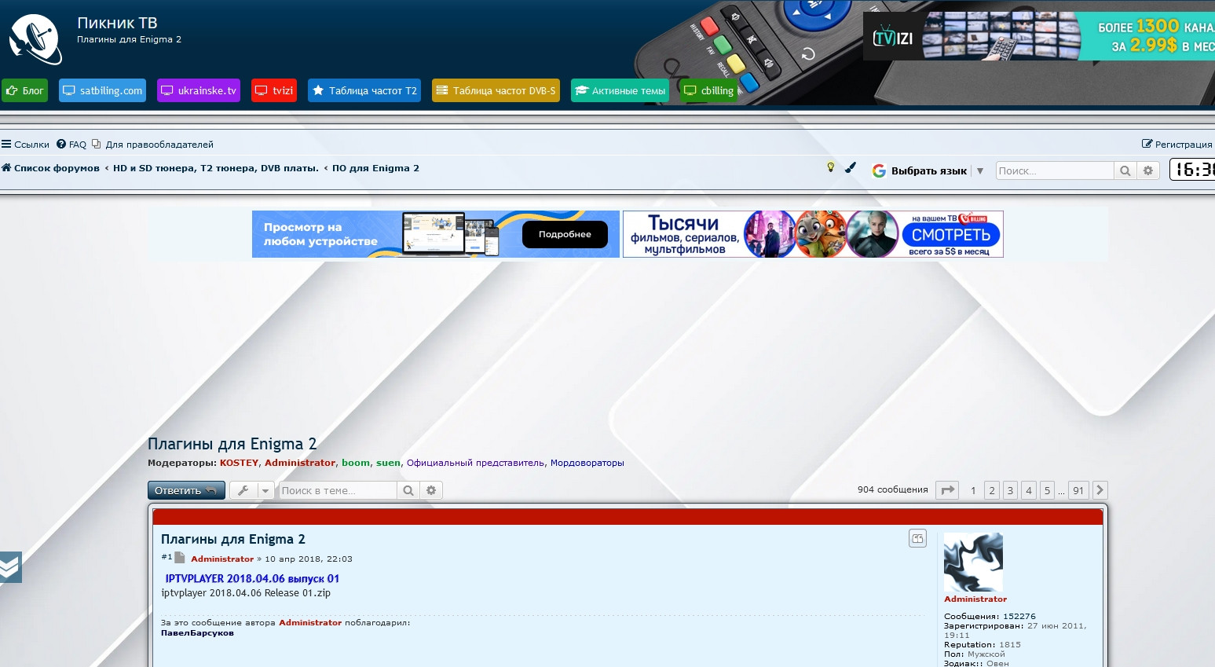
Task: Click the #1 post number
Action: [167, 557]
